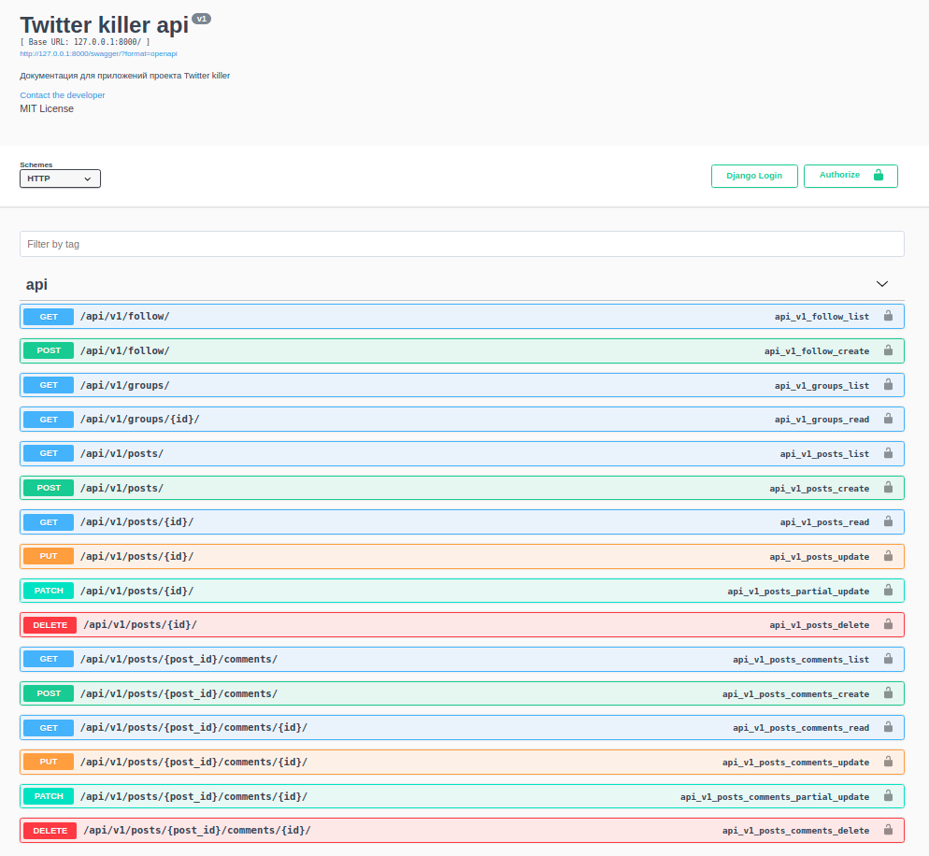Click the lock icon on DELETE /api/v1/posts/{id}/

coord(888,624)
